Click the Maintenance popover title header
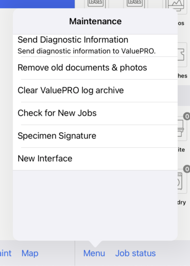The width and height of the screenshot is (190, 266). pos(95,21)
